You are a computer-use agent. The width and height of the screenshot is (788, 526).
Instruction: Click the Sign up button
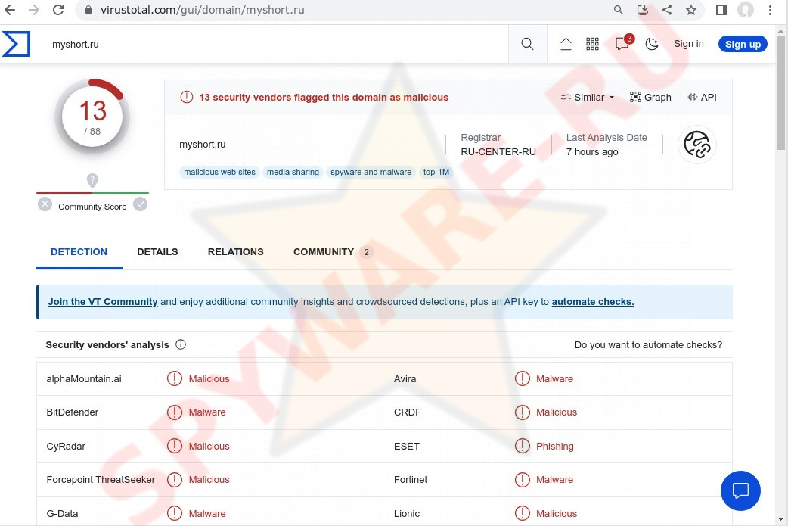743,44
